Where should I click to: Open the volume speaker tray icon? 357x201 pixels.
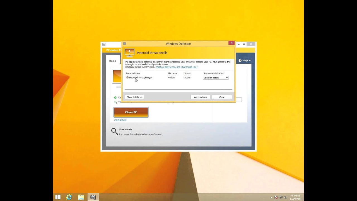tap(285, 197)
